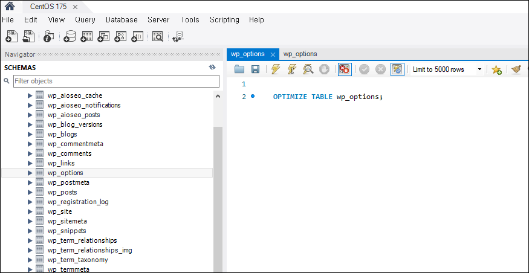The image size is (529, 273).
Task: Click the add to favorites star icon
Action: tap(496, 69)
